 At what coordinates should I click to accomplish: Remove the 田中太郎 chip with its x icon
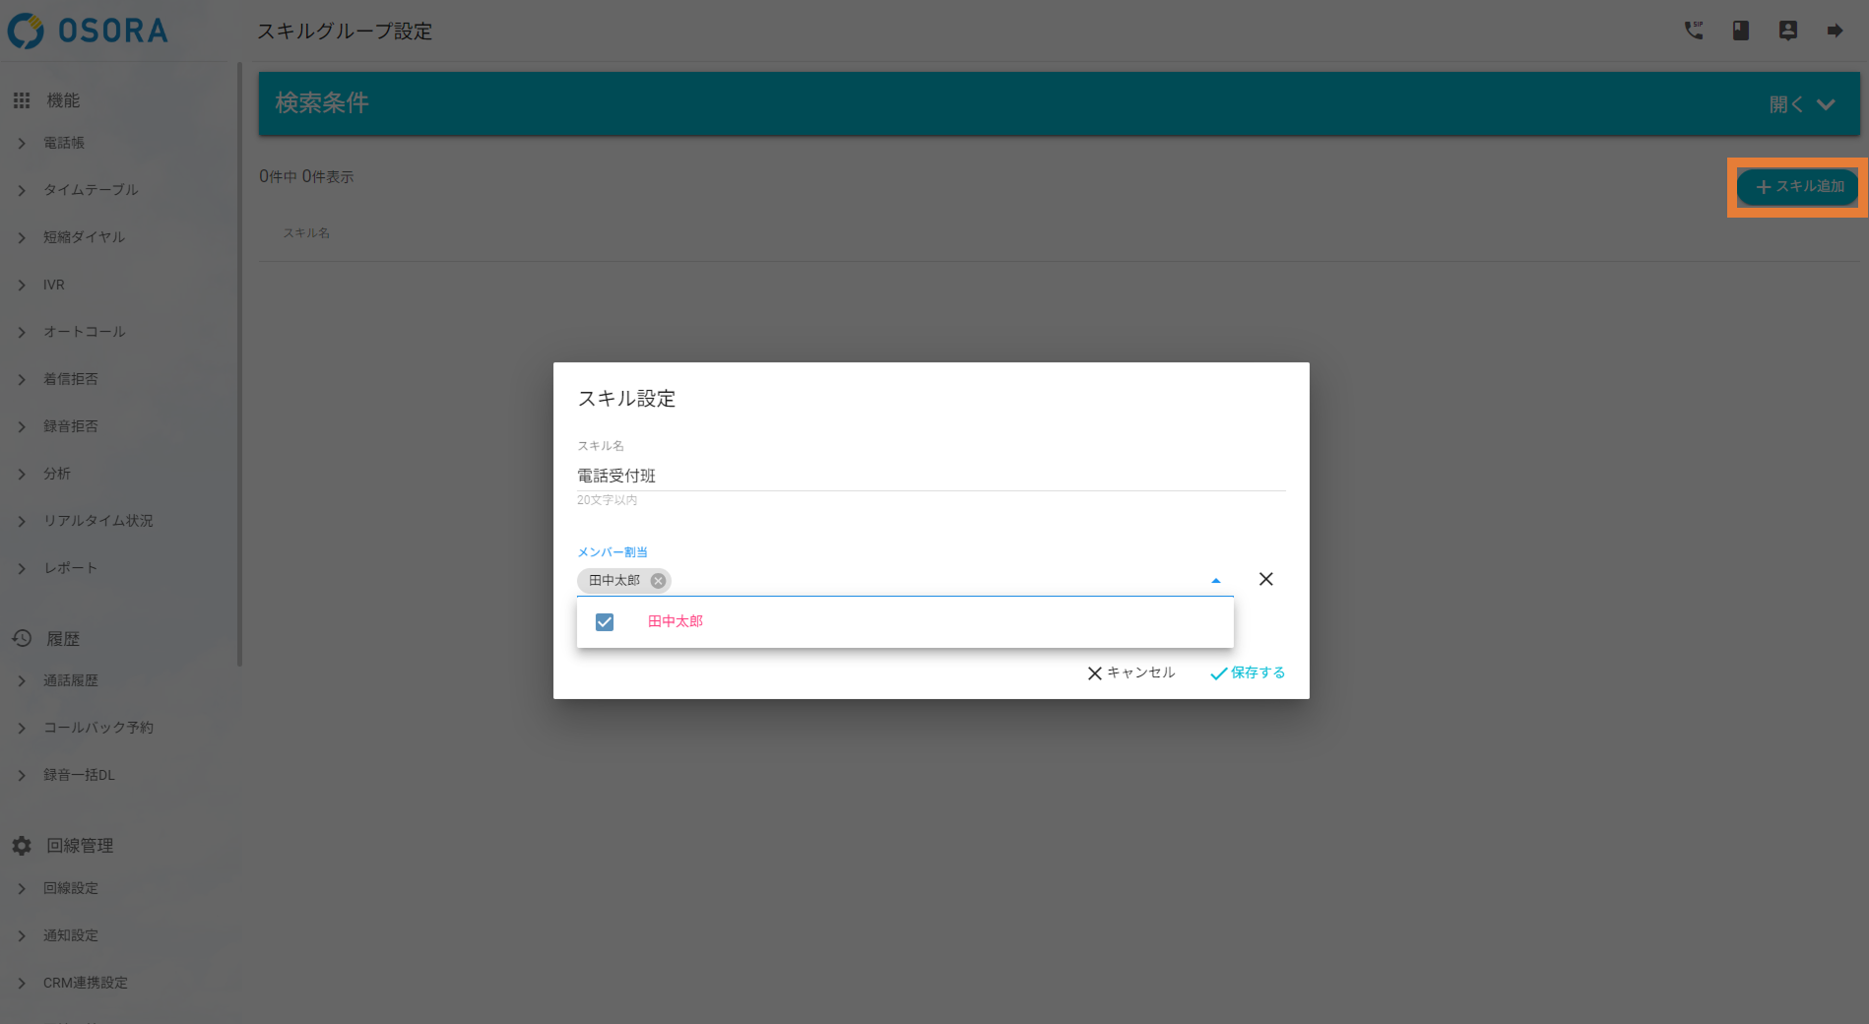[658, 581]
